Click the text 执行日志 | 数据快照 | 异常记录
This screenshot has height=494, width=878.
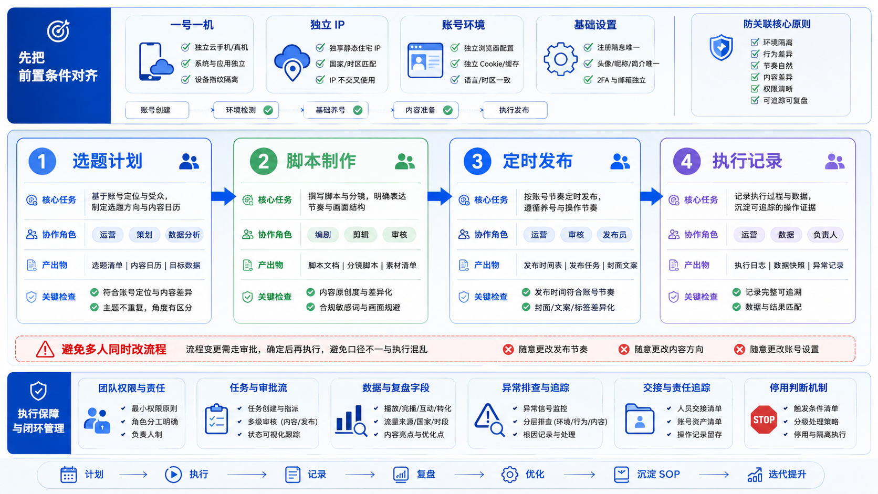coord(789,266)
